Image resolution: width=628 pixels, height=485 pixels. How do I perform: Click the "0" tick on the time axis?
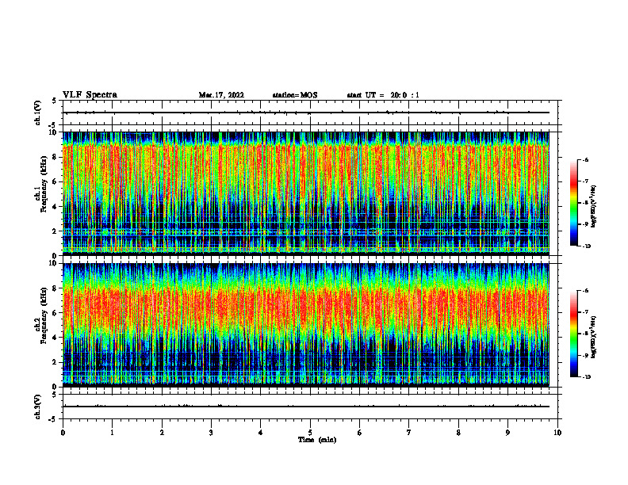pos(63,433)
